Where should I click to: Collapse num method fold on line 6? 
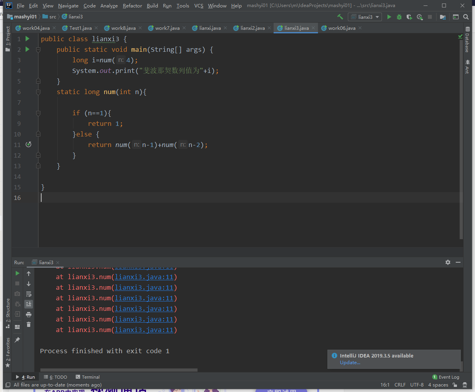coord(38,92)
